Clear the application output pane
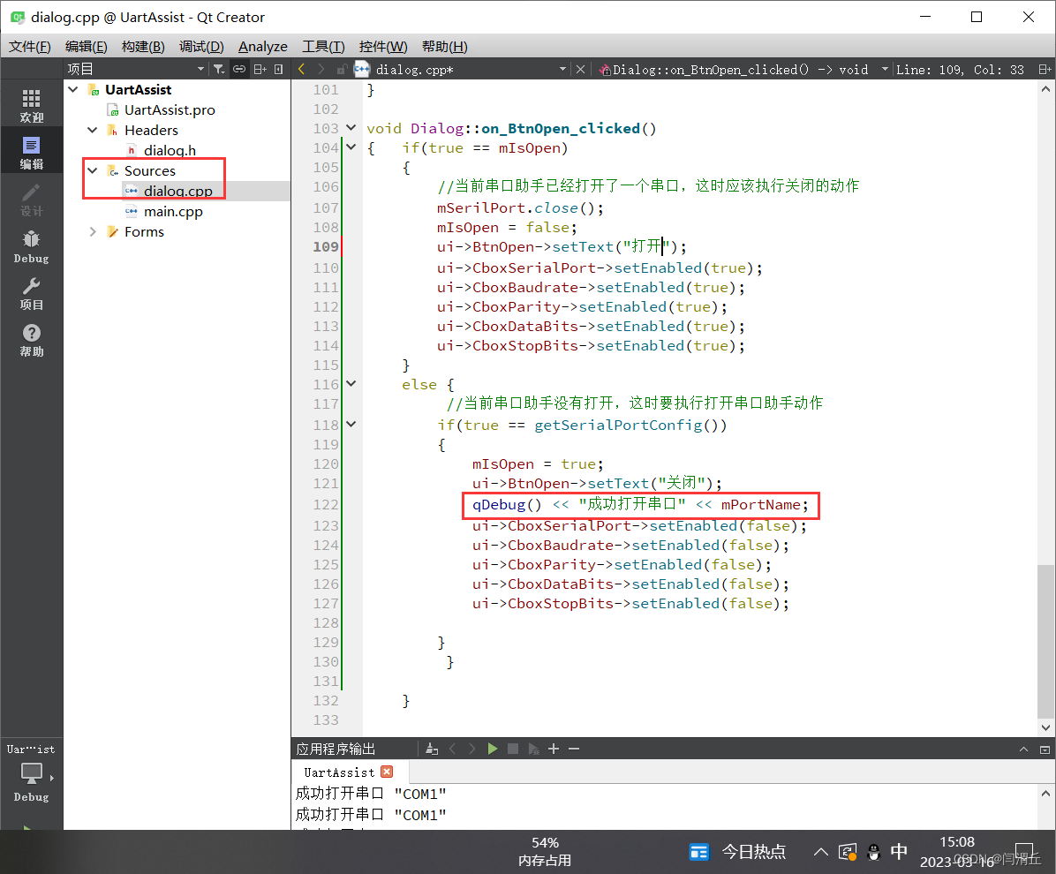Viewport: 1056px width, 874px height. [x=433, y=749]
